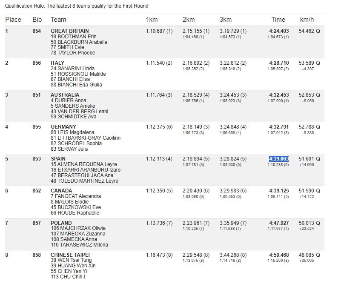Viewport: 341px width, 284px height.
Task: Select the ITALY team name
Action: 58,63
